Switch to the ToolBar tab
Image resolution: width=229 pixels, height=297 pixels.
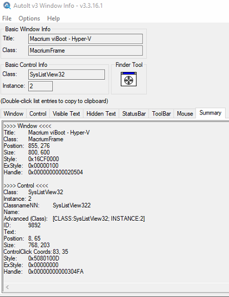coord(161,113)
